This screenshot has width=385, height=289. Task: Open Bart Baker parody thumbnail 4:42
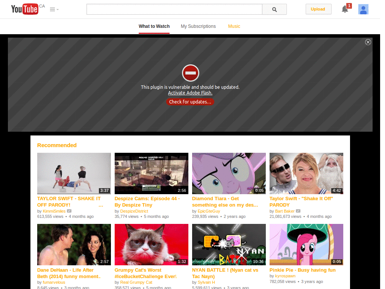point(306,173)
